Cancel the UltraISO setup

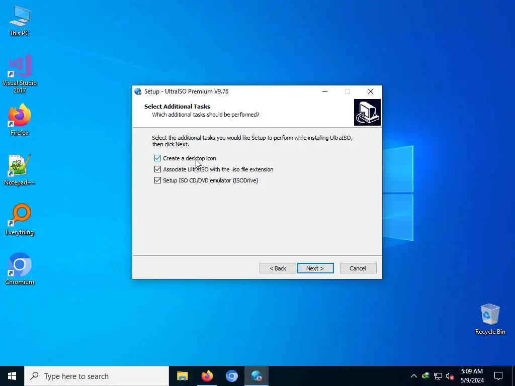pos(358,268)
